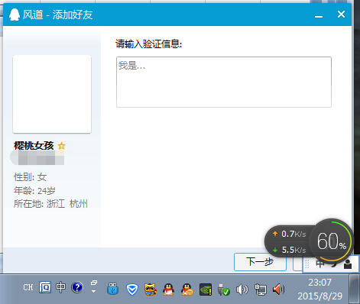The image size is (360, 304).
Task: Click the 下一步 next step button
Action: coord(260,262)
